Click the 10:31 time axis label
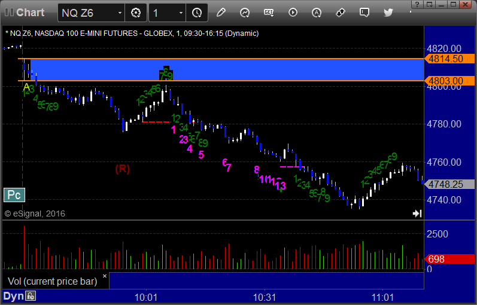The image size is (477, 305). coord(265,297)
